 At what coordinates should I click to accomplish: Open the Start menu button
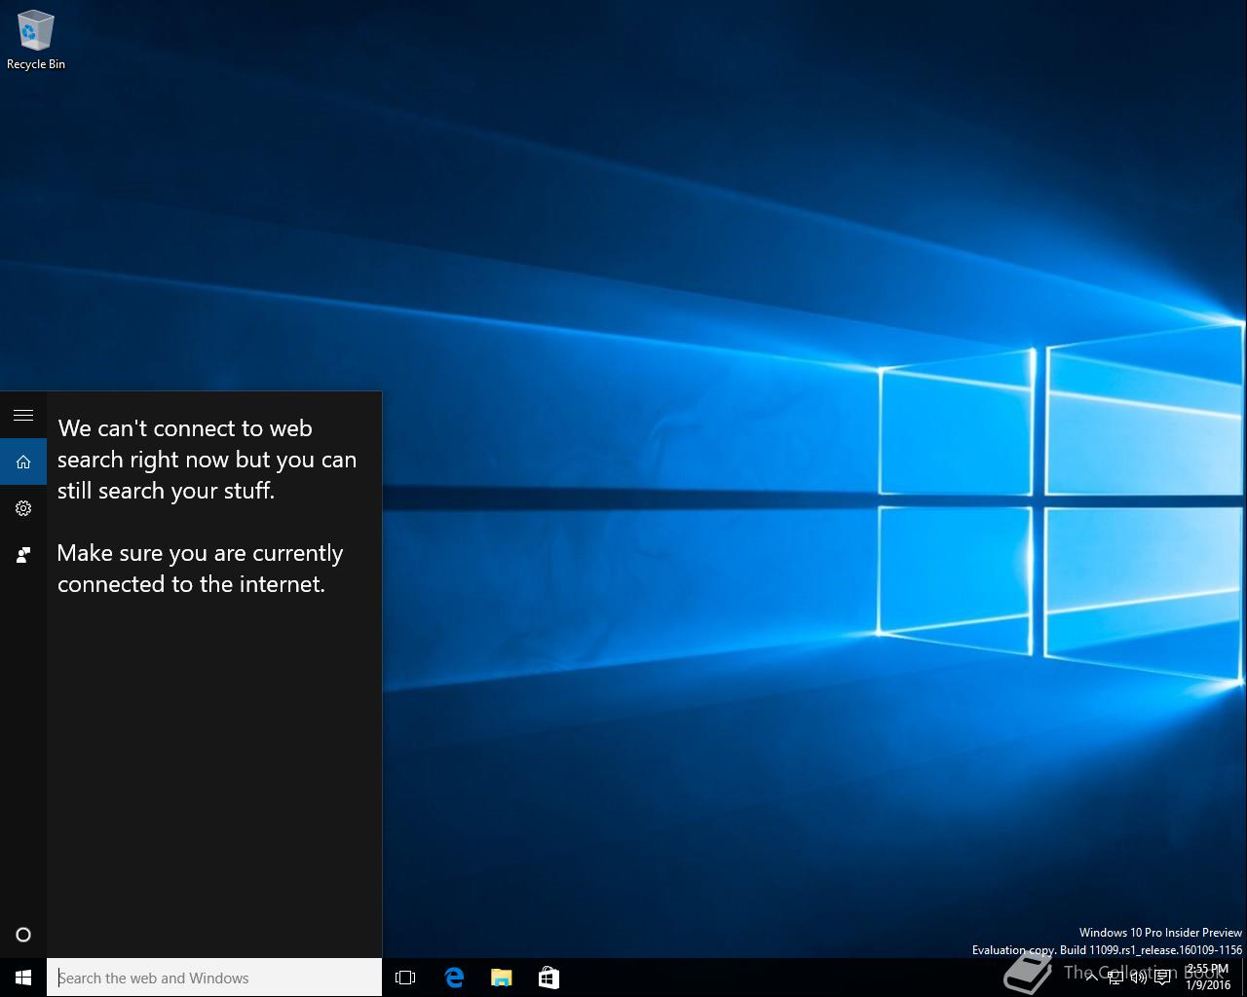tap(23, 978)
